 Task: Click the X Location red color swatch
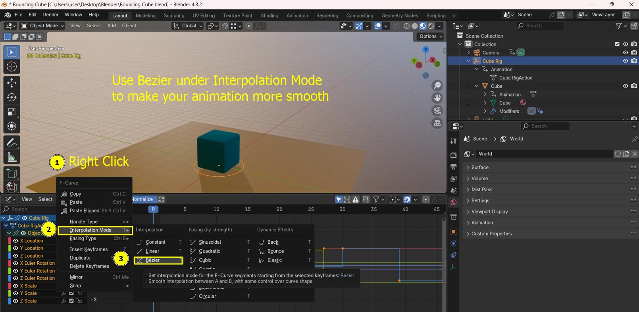(x=10, y=241)
